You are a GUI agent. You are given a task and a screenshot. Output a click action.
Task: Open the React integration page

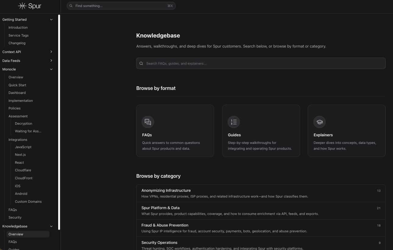click(19, 162)
